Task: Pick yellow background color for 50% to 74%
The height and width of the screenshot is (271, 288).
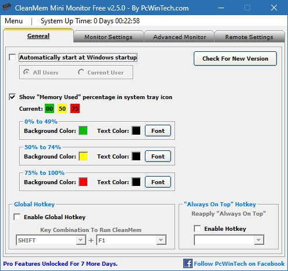Action: pos(83,156)
